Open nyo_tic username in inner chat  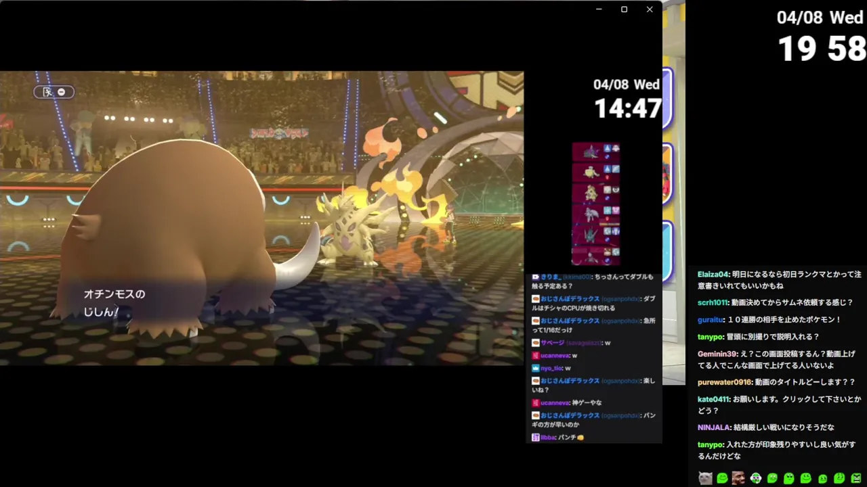[x=551, y=369]
